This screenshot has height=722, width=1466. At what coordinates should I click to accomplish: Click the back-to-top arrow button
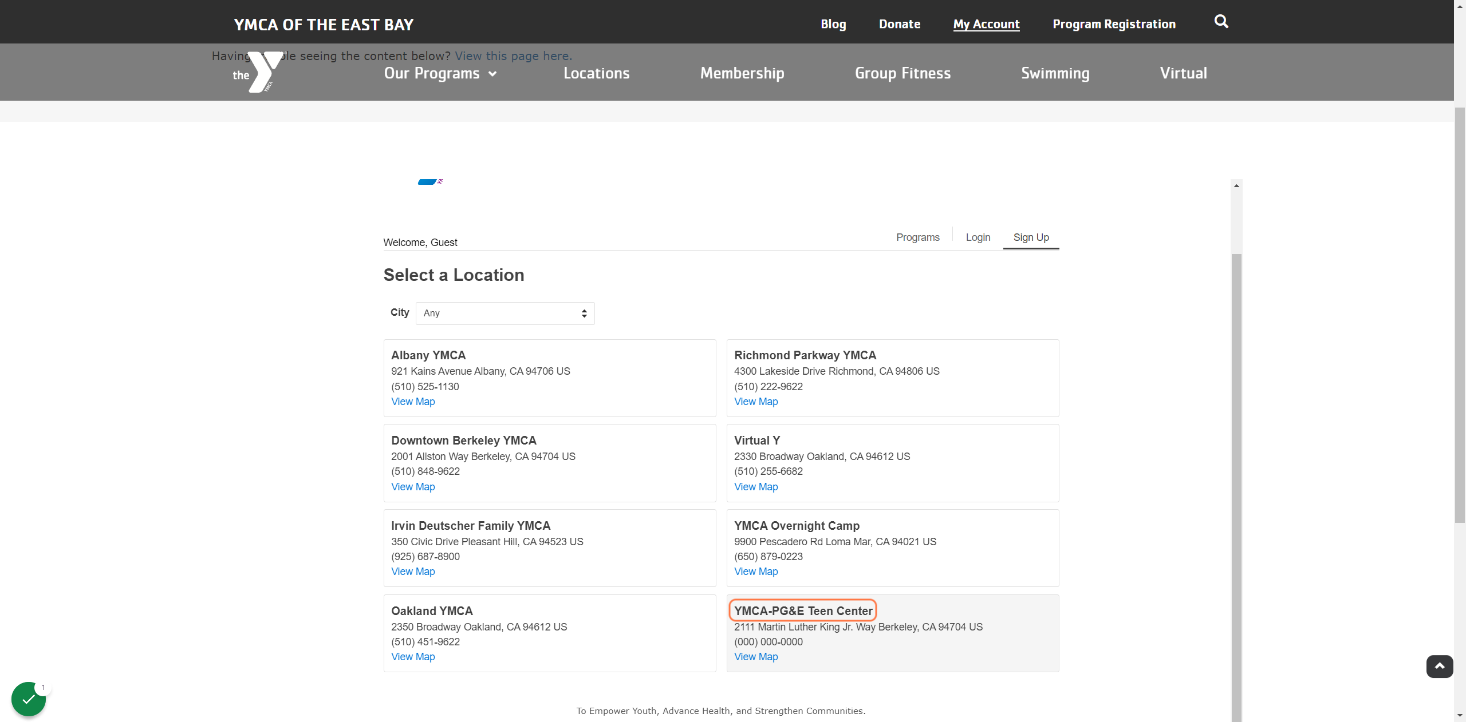[1439, 666]
